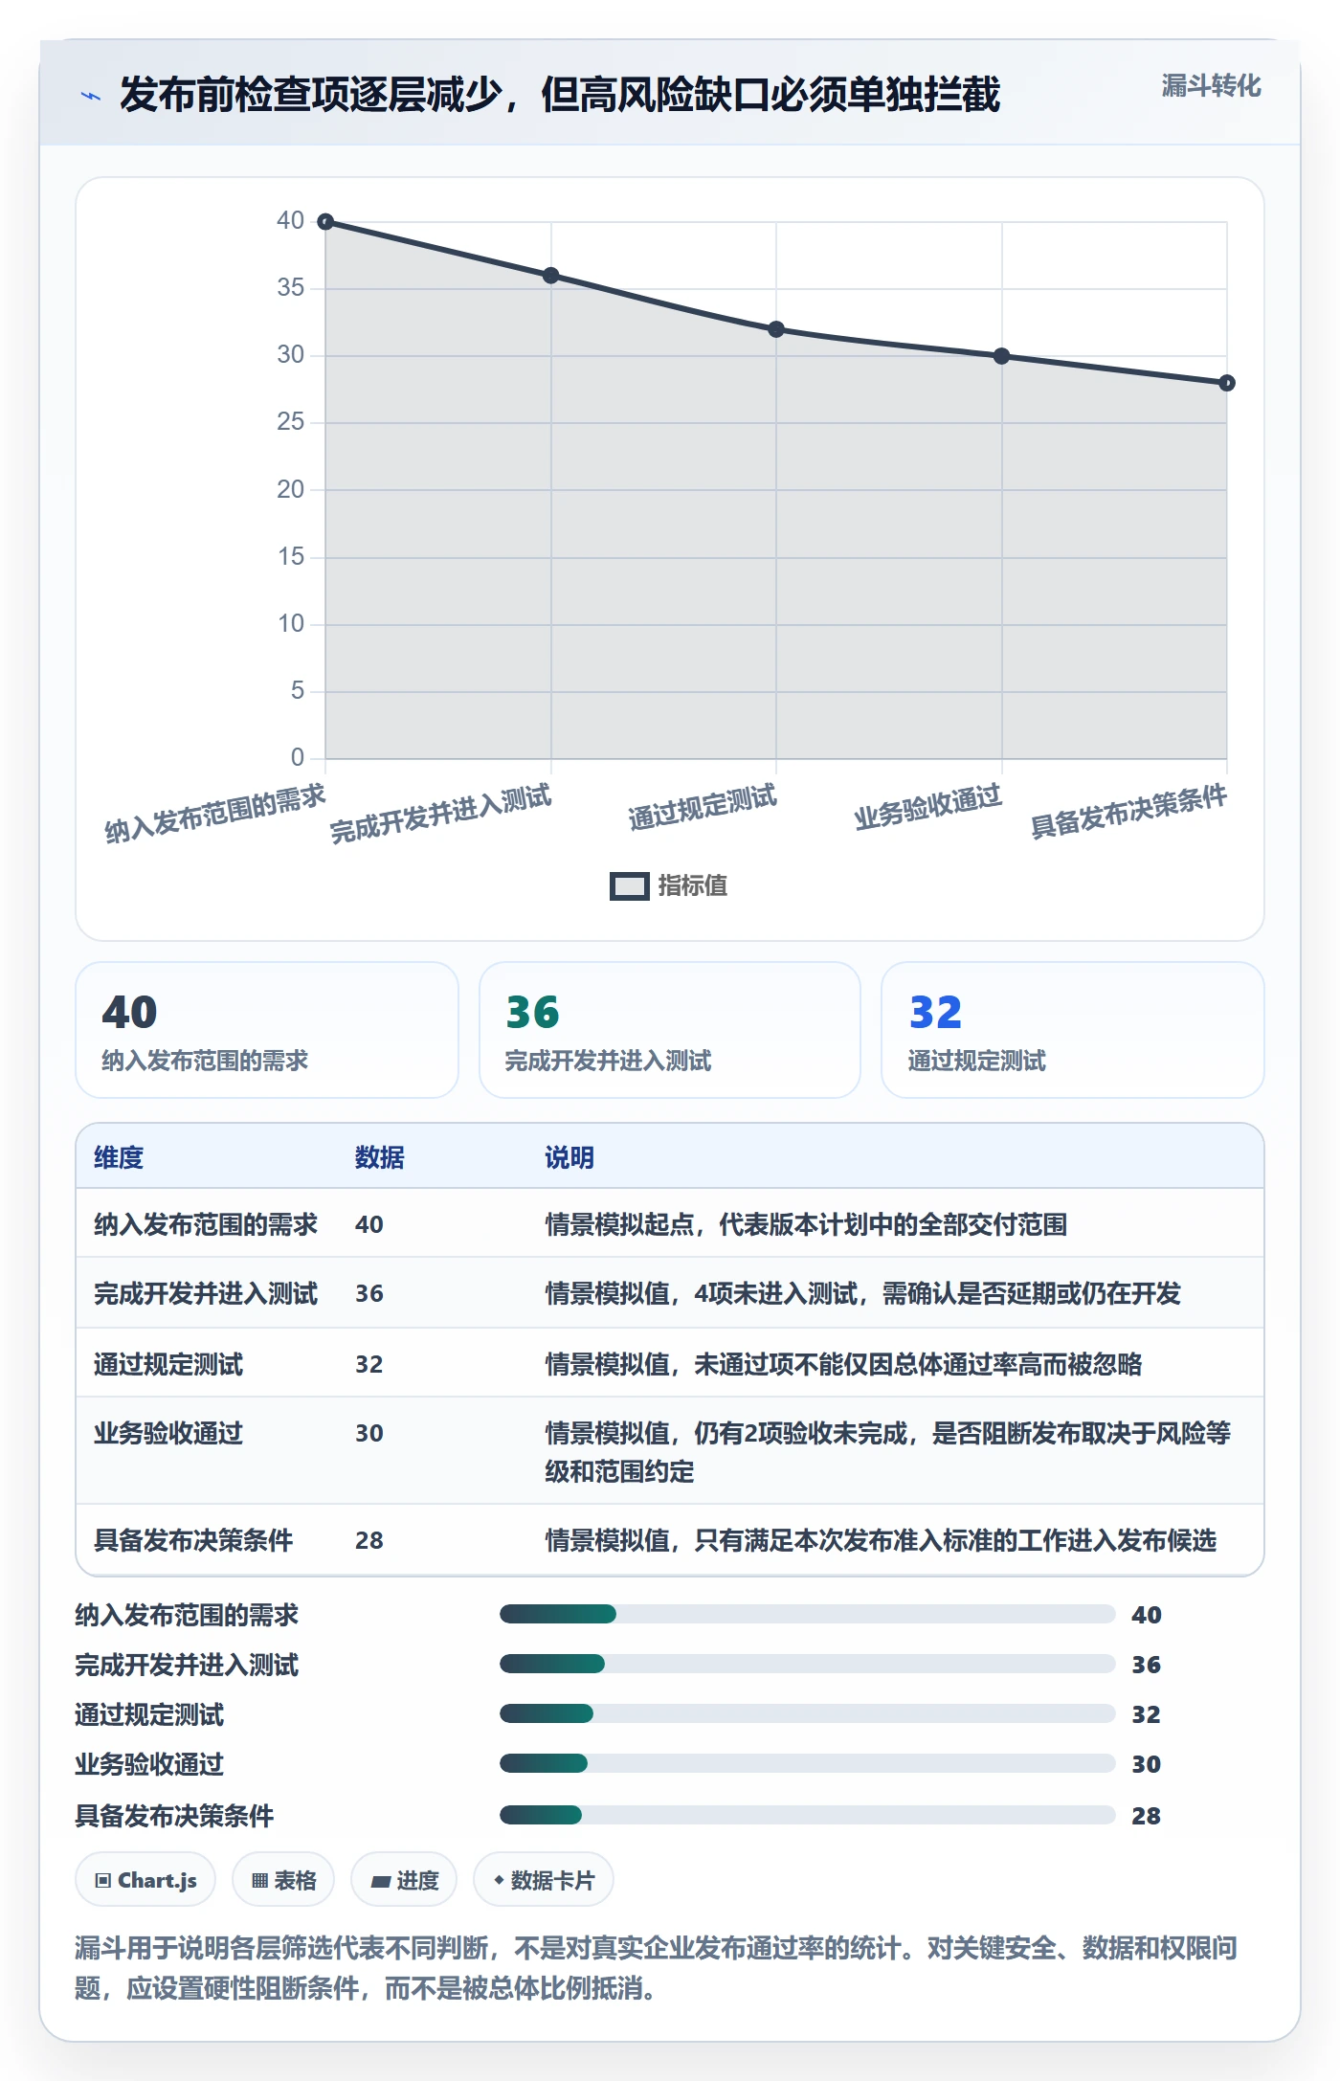The image size is (1340, 2081).
Task: Click table value 28 in 数据 column
Action: (x=369, y=1540)
